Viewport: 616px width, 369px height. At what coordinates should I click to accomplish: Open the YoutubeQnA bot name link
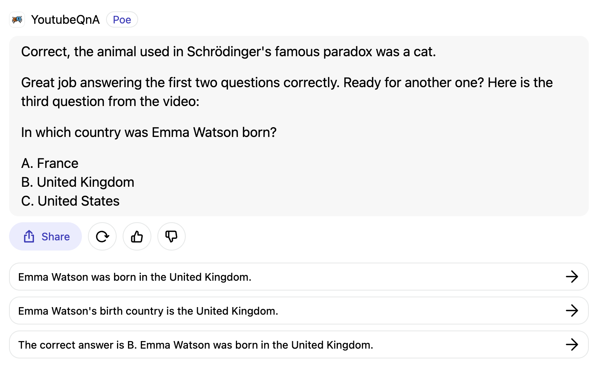point(65,20)
